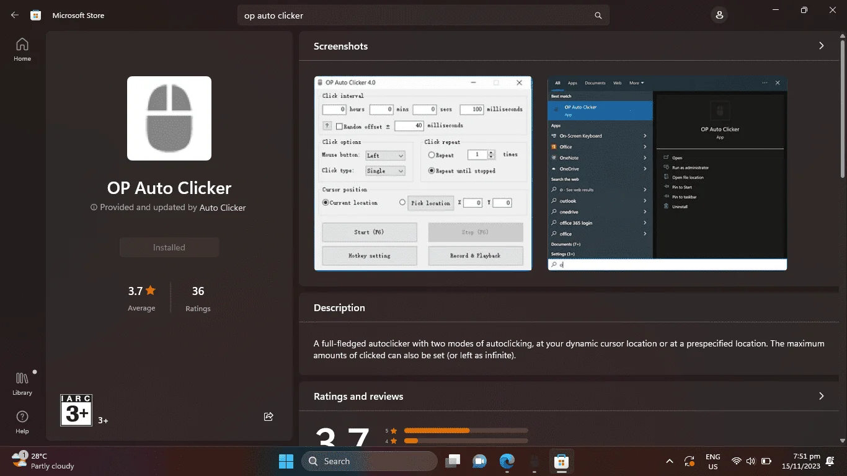847x476 pixels.
Task: Click the taskbar Search box
Action: pos(370,461)
